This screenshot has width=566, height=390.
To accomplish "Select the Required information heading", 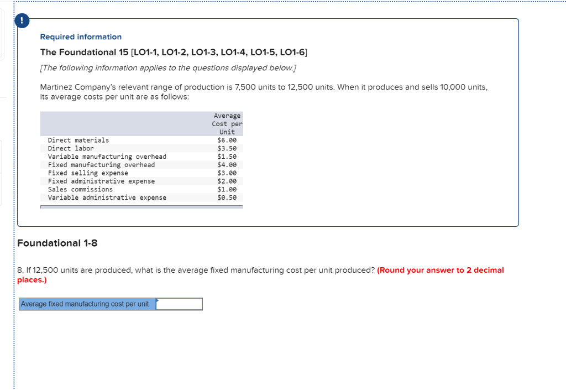I will click(81, 37).
